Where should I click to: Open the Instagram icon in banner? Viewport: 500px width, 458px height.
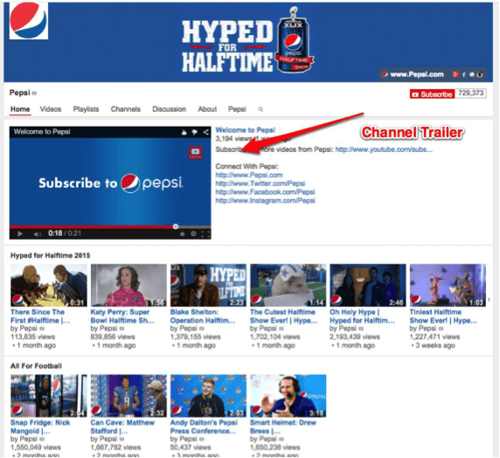click(x=480, y=74)
